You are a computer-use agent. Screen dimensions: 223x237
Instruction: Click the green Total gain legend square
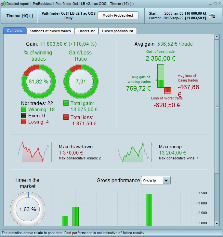66,103
